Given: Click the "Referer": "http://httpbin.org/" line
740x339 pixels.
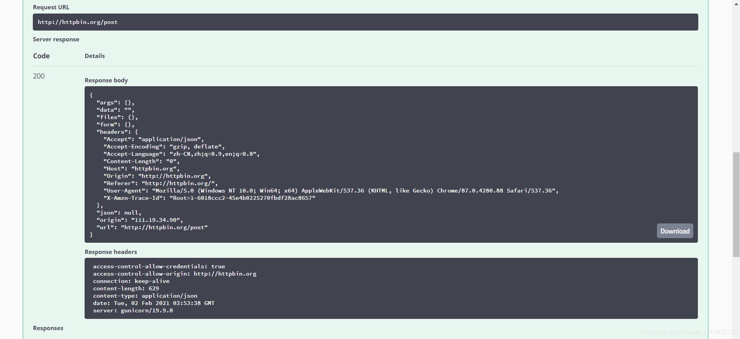Looking at the screenshot, I should [161, 183].
